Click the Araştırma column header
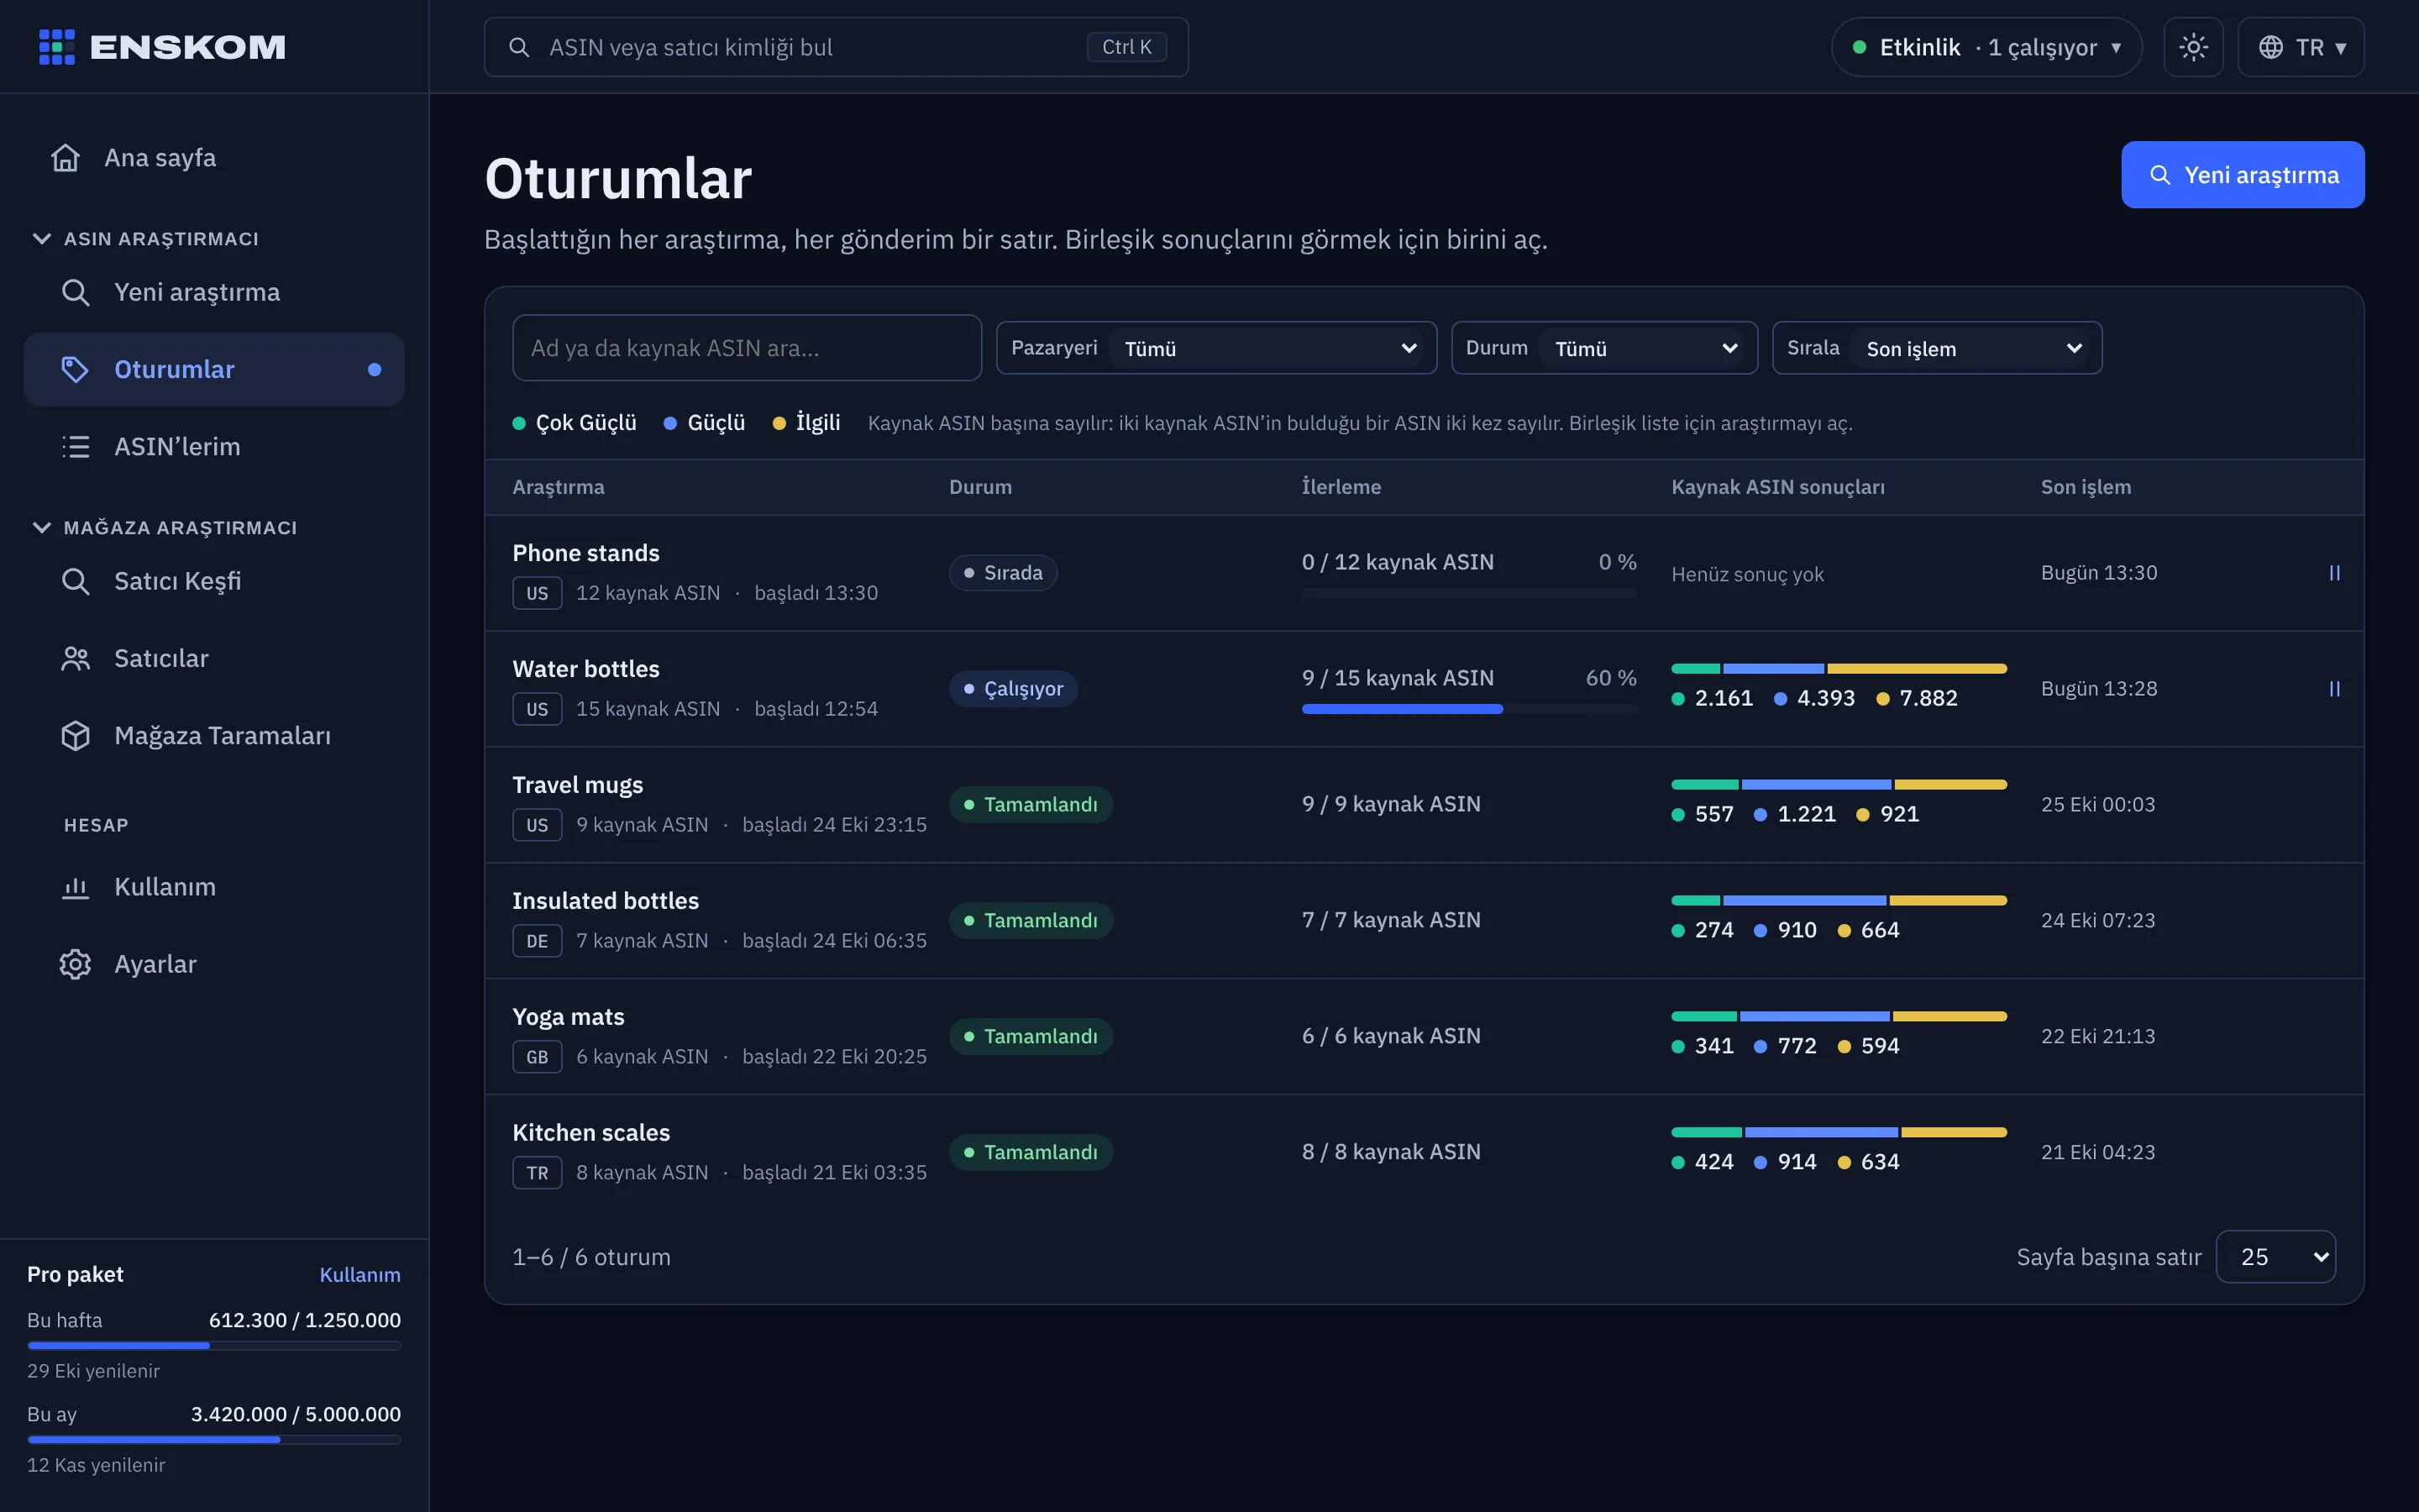 [x=558, y=487]
